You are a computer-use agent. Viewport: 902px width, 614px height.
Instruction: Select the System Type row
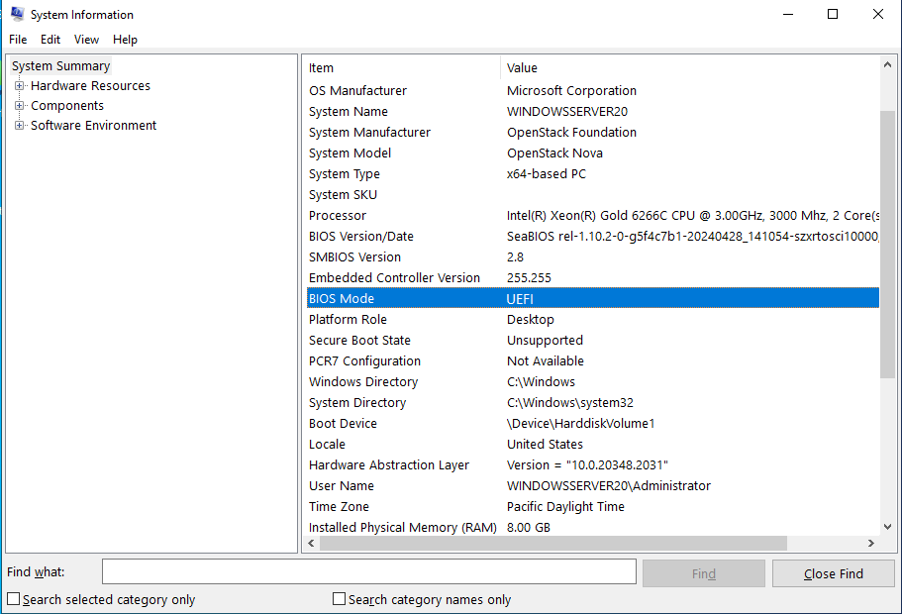(592, 173)
